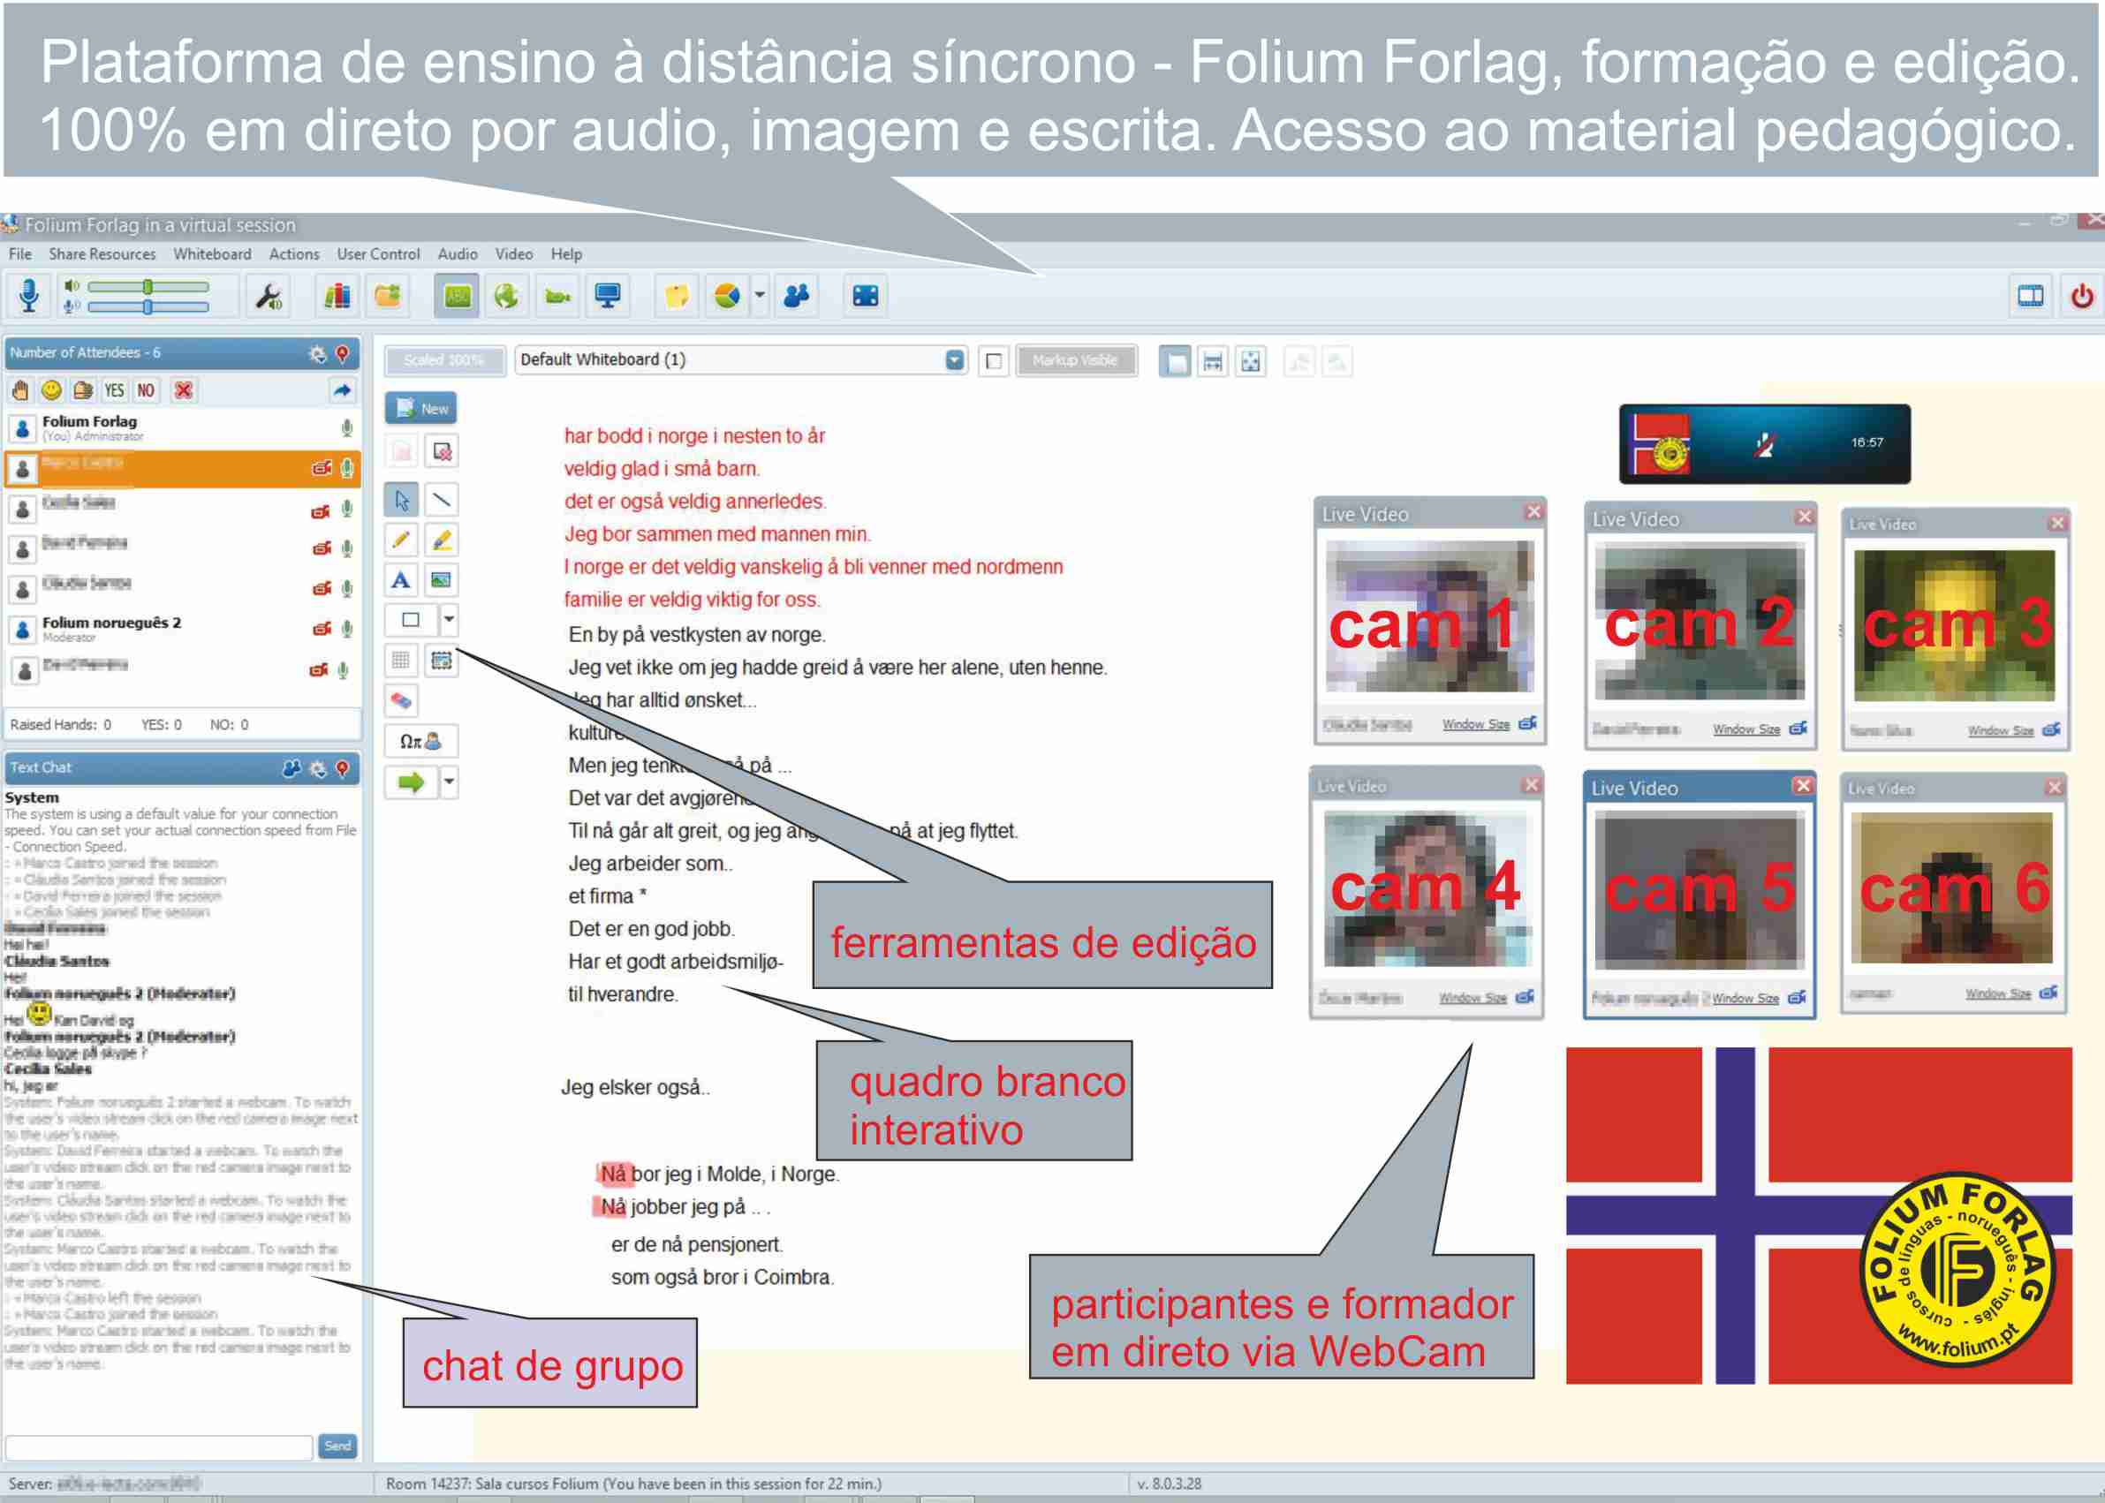Expand the green arrow pointer dropdown

449,782
